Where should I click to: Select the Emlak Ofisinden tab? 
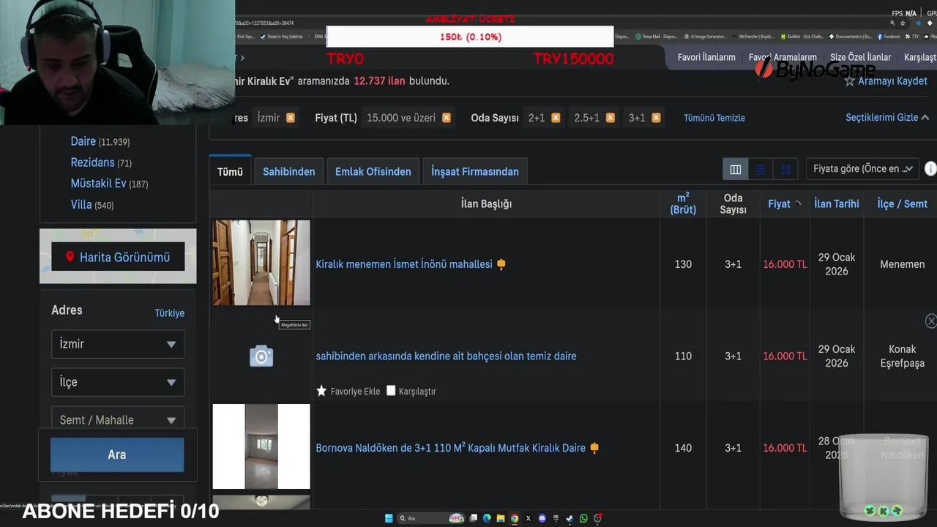tap(373, 171)
